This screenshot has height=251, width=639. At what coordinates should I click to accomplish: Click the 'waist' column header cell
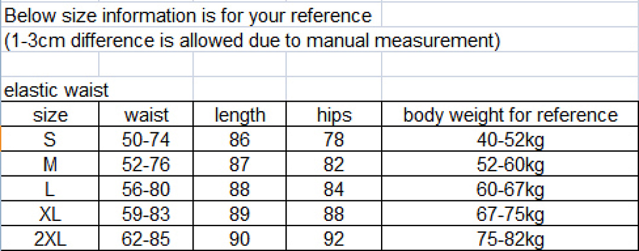146,115
